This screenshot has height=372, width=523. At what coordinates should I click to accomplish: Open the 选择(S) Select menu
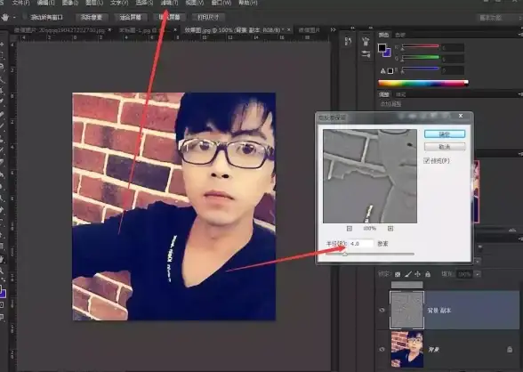144,3
